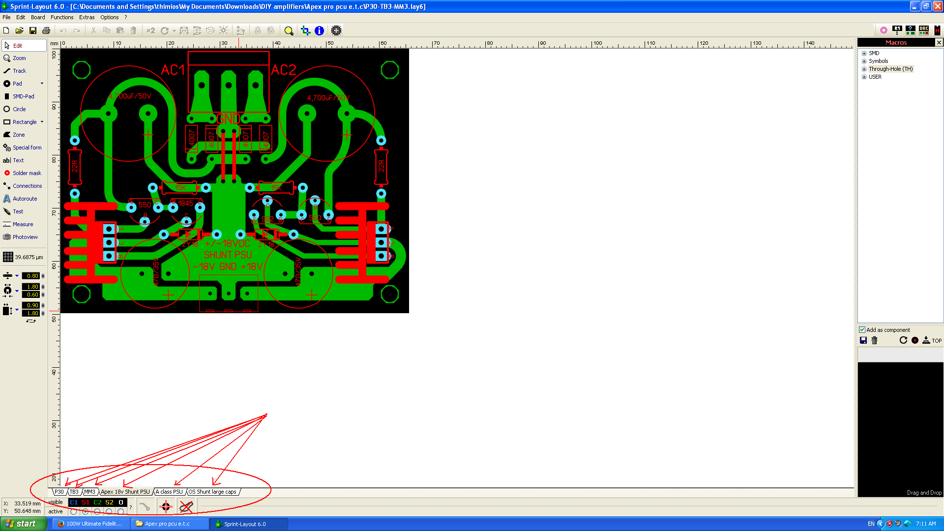Open the Pad shape dropdown arrow
This screenshot has width=944, height=531.
42,84
